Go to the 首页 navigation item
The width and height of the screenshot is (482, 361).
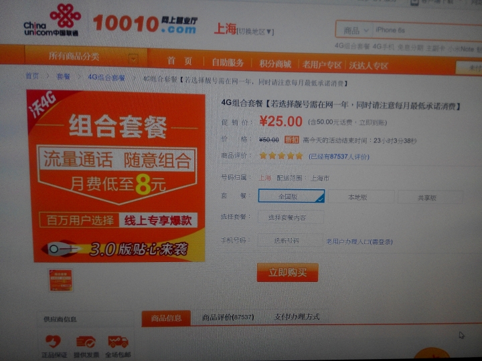pos(179,61)
